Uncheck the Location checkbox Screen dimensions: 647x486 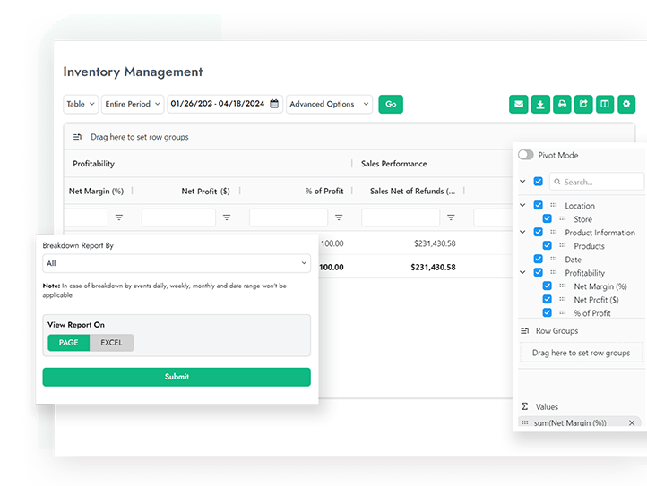pos(538,205)
